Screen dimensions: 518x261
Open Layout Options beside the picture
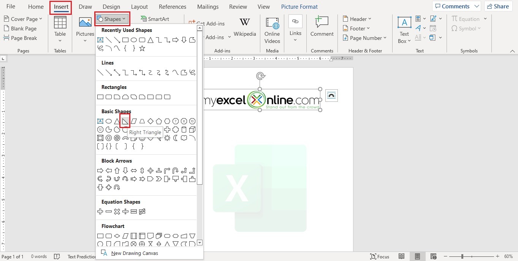pos(331,96)
